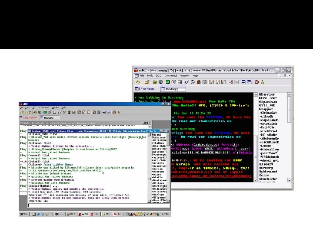Viewport: 313px width, 234px height.
Task: Open Commands menu in #vcdmpg mIRC window
Action: (171, 75)
